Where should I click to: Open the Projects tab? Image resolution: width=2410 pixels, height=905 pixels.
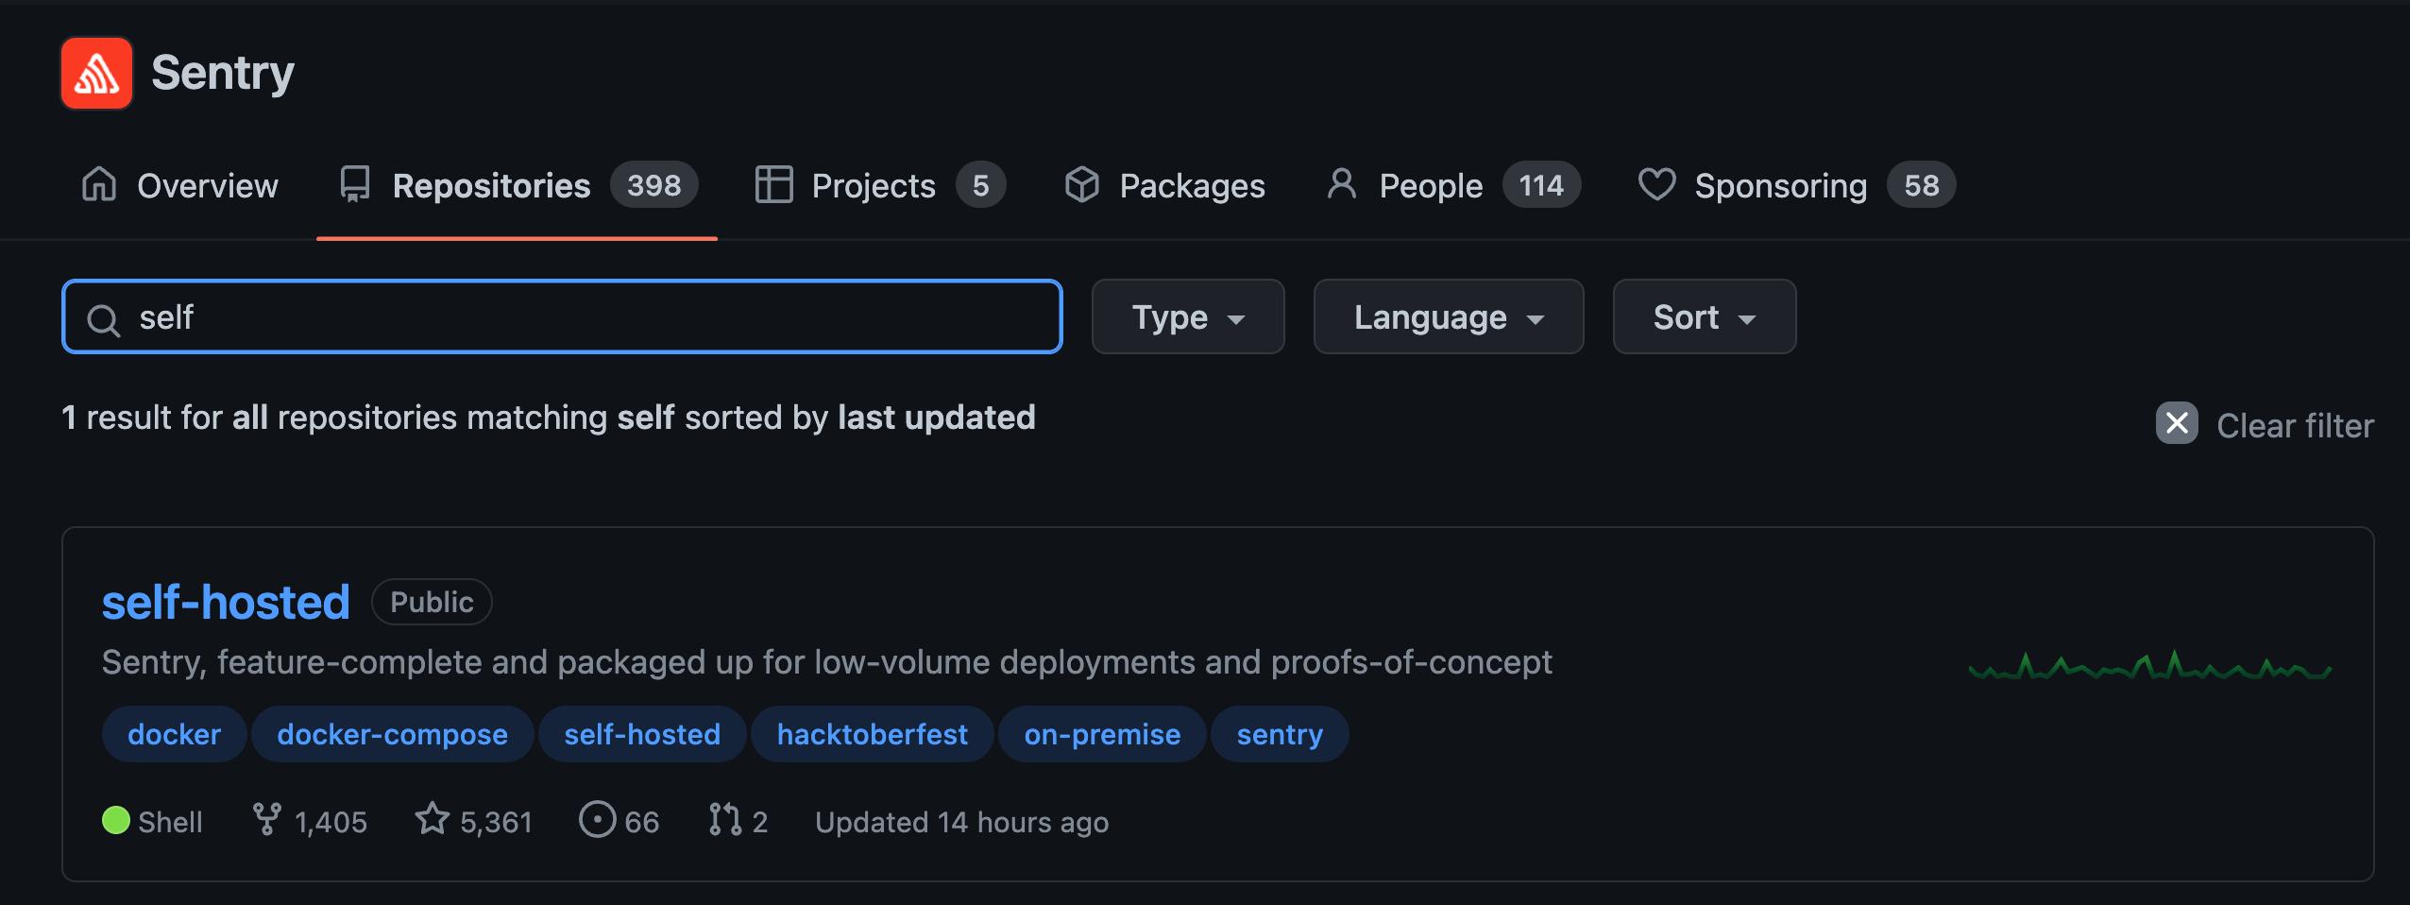click(880, 185)
